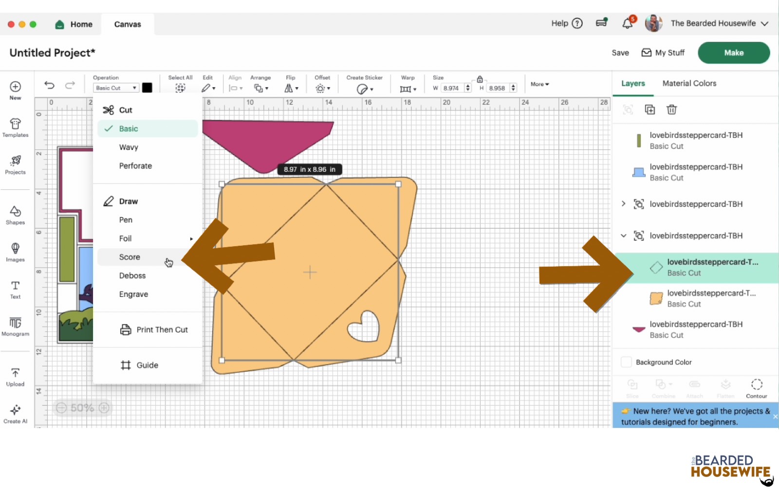Open the notifications bell
This screenshot has width=779, height=495.
pyautogui.click(x=628, y=23)
